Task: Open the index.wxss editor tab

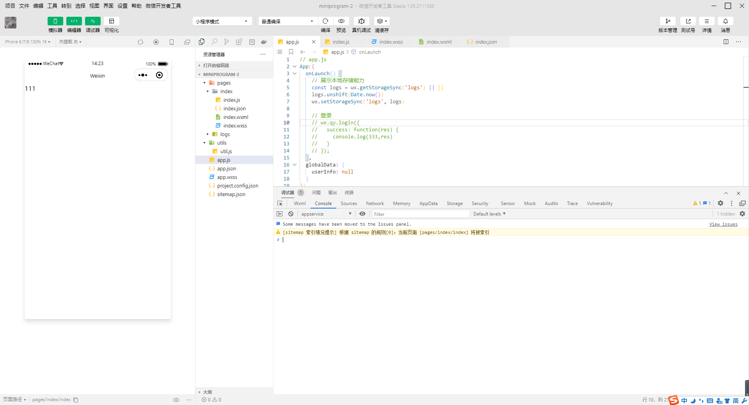Action: 390,42
